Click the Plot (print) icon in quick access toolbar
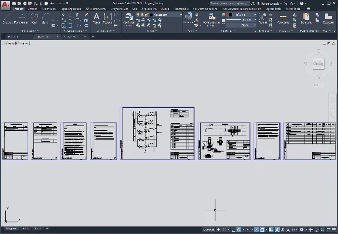The height and width of the screenshot is (234, 338). pyautogui.click(x=46, y=4)
